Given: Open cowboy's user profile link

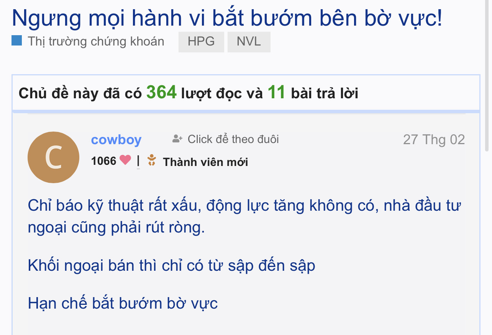Looking at the screenshot, I should tap(116, 140).
